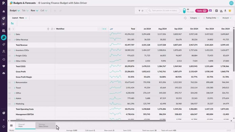
Task: Open the Row dropdown menu
Action: tap(34, 10)
